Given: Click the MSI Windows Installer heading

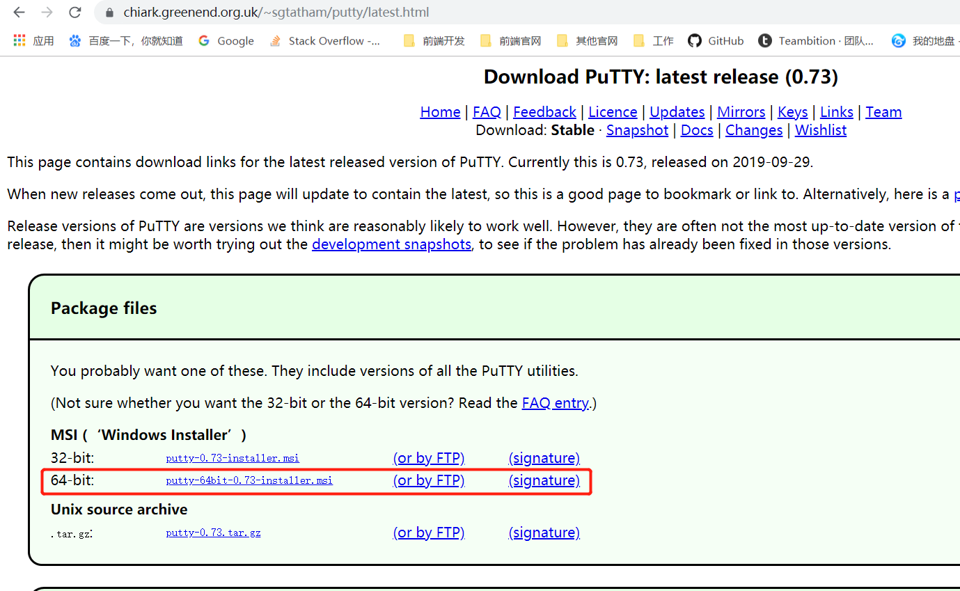Looking at the screenshot, I should 148,435.
